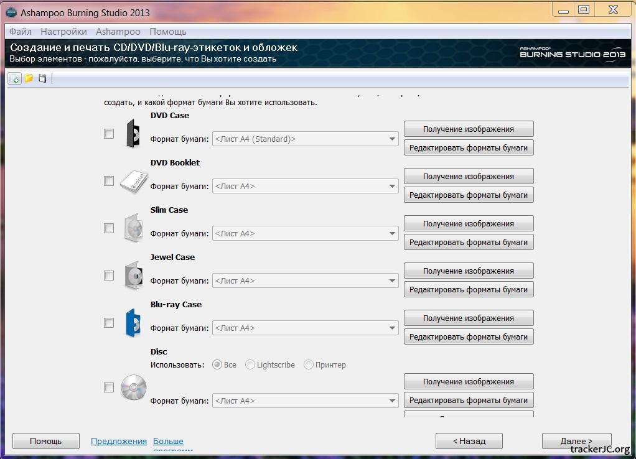The width and height of the screenshot is (636, 459).
Task: Click the Jewel Case icon
Action: (133, 276)
